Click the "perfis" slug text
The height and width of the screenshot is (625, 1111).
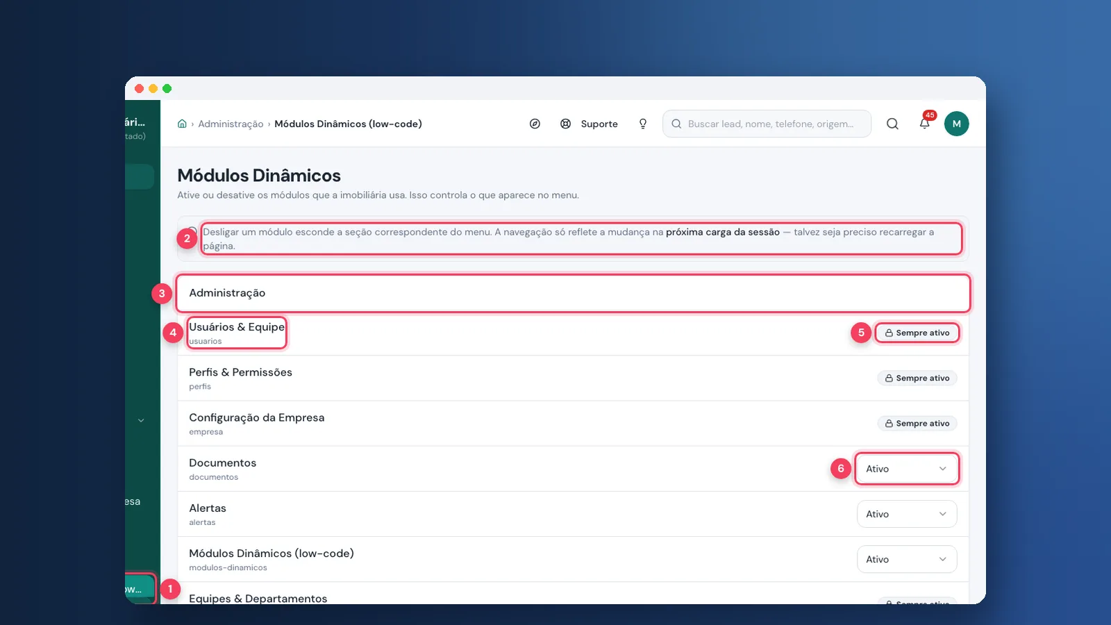click(200, 387)
